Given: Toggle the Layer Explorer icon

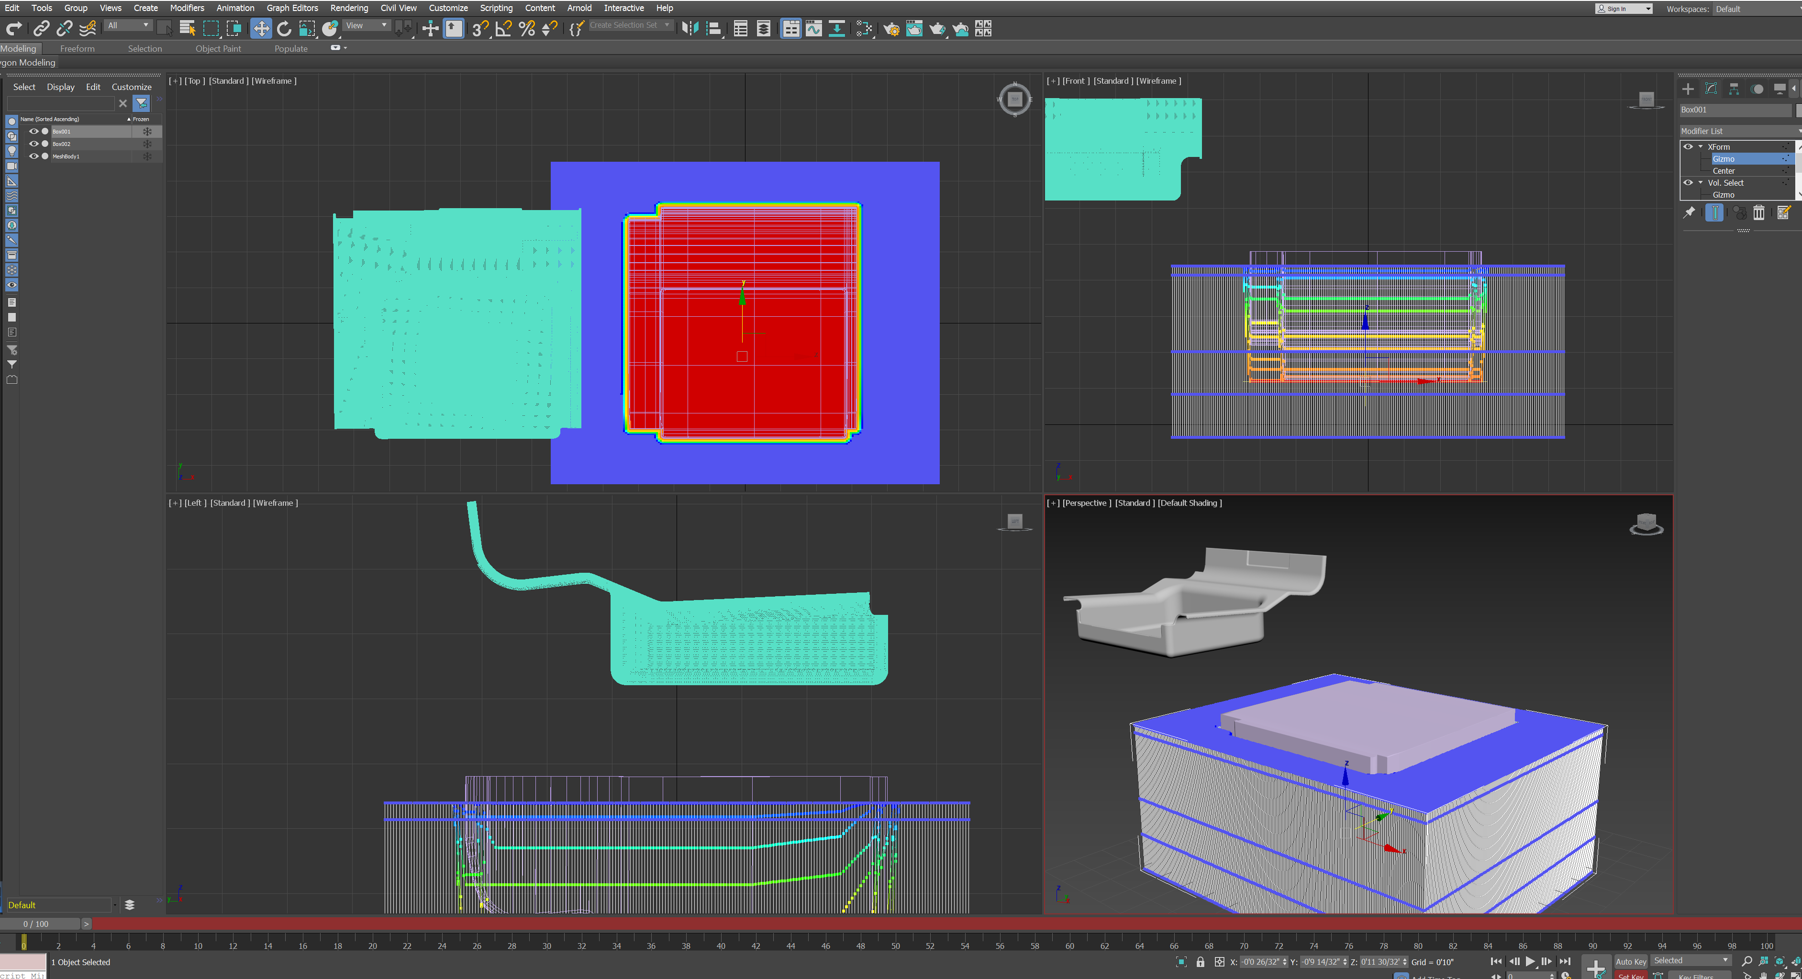Looking at the screenshot, I should [x=764, y=28].
